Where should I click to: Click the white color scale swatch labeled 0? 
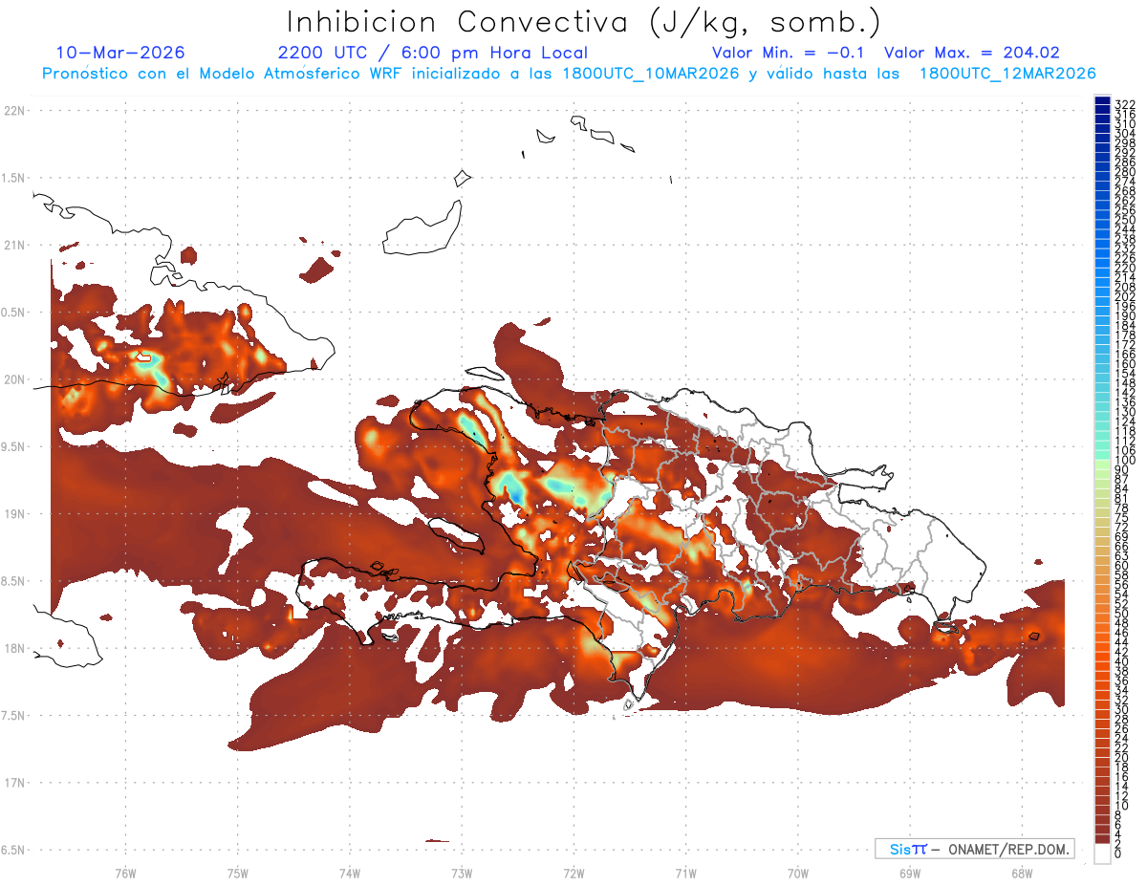point(1102,854)
